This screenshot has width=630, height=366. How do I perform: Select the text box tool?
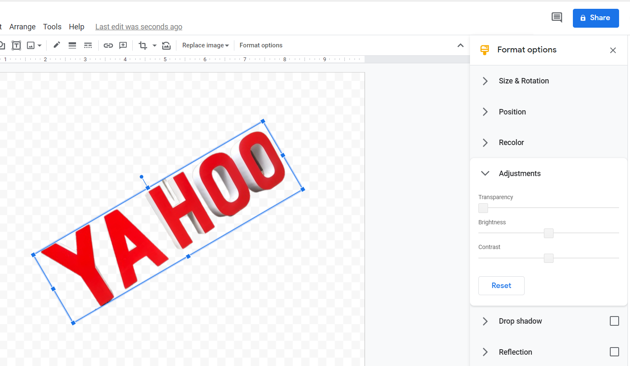pyautogui.click(x=16, y=45)
